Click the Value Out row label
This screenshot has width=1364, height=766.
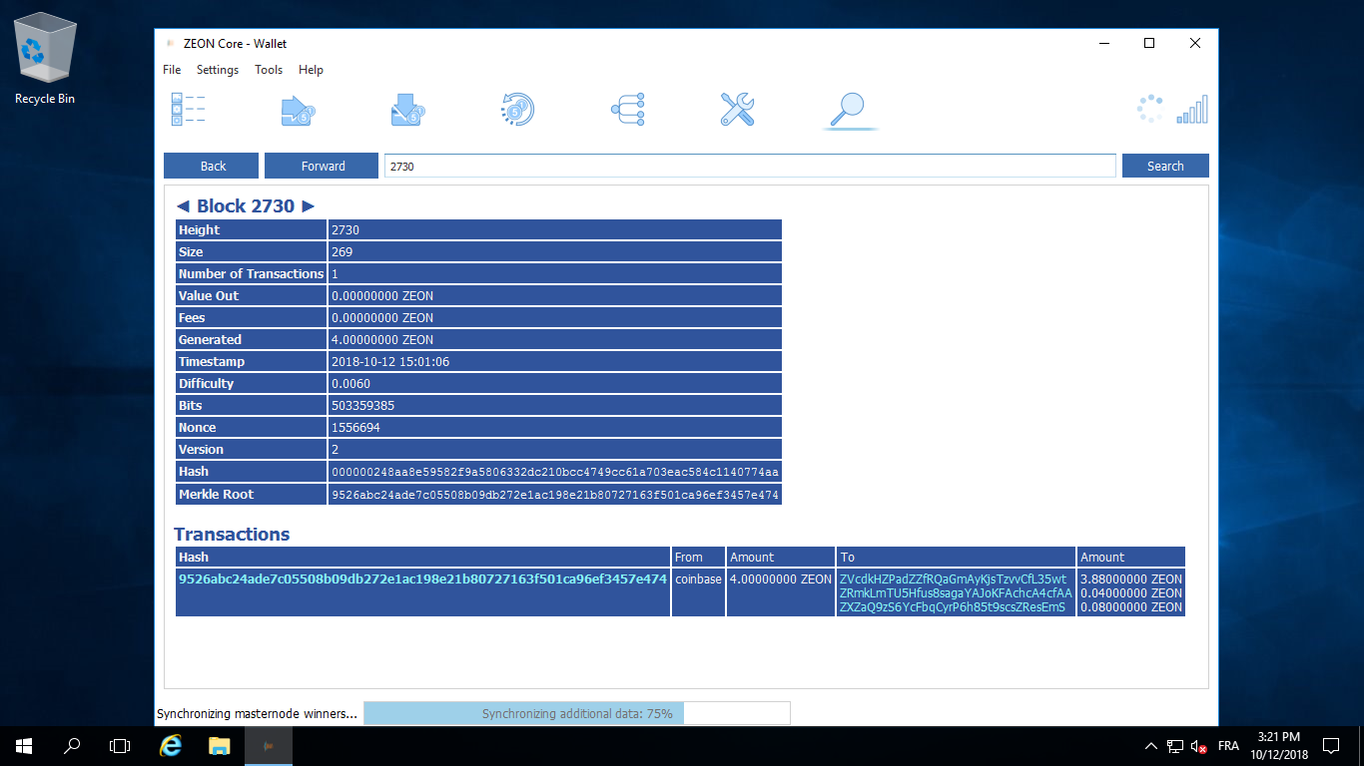tap(209, 295)
